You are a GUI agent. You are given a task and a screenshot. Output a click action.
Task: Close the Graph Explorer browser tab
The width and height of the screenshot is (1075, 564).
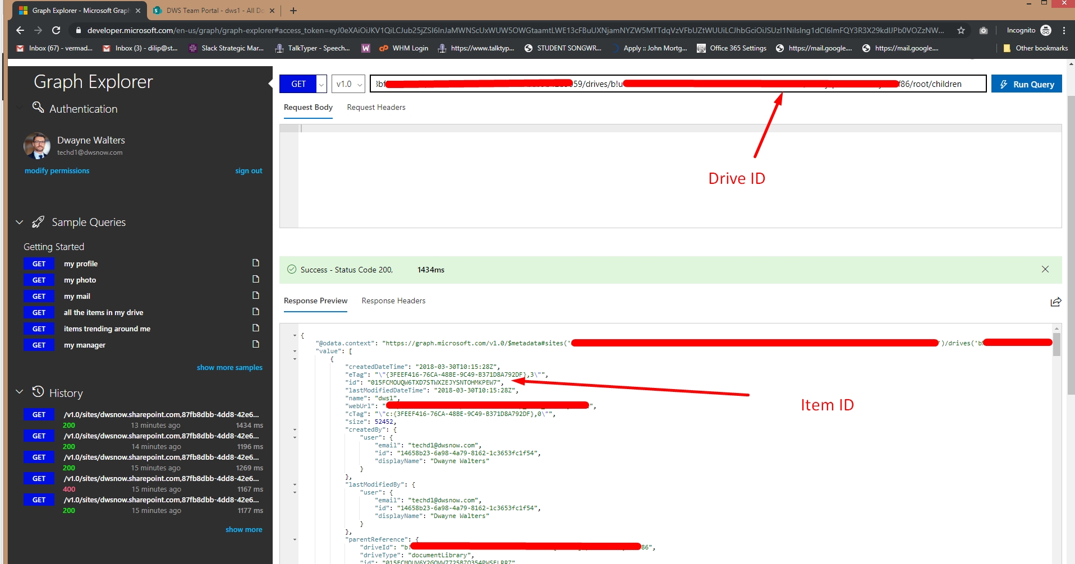(138, 11)
